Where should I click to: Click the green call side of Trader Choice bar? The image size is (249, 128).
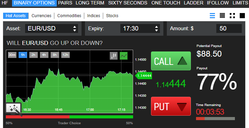click(x=101, y=117)
